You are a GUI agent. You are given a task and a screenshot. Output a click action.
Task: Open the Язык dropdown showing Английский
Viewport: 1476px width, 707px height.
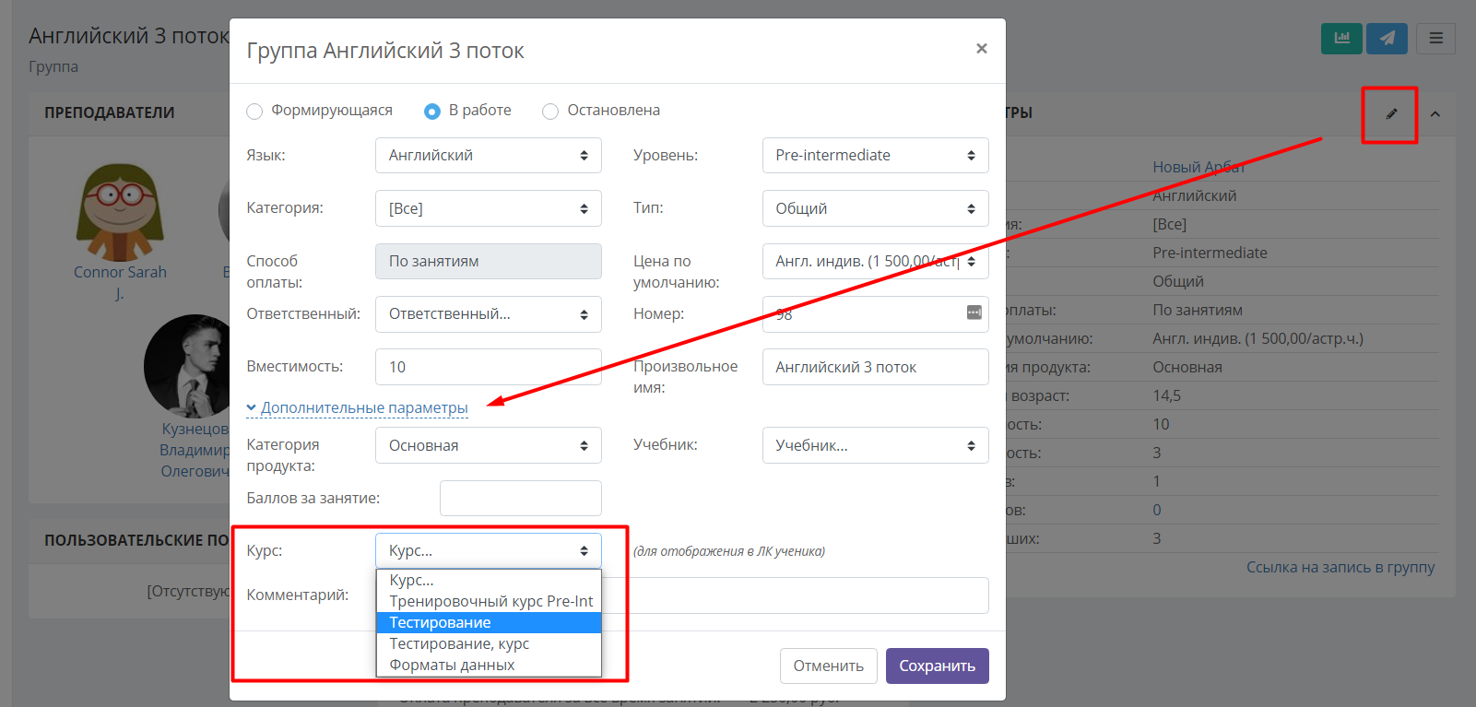489,156
